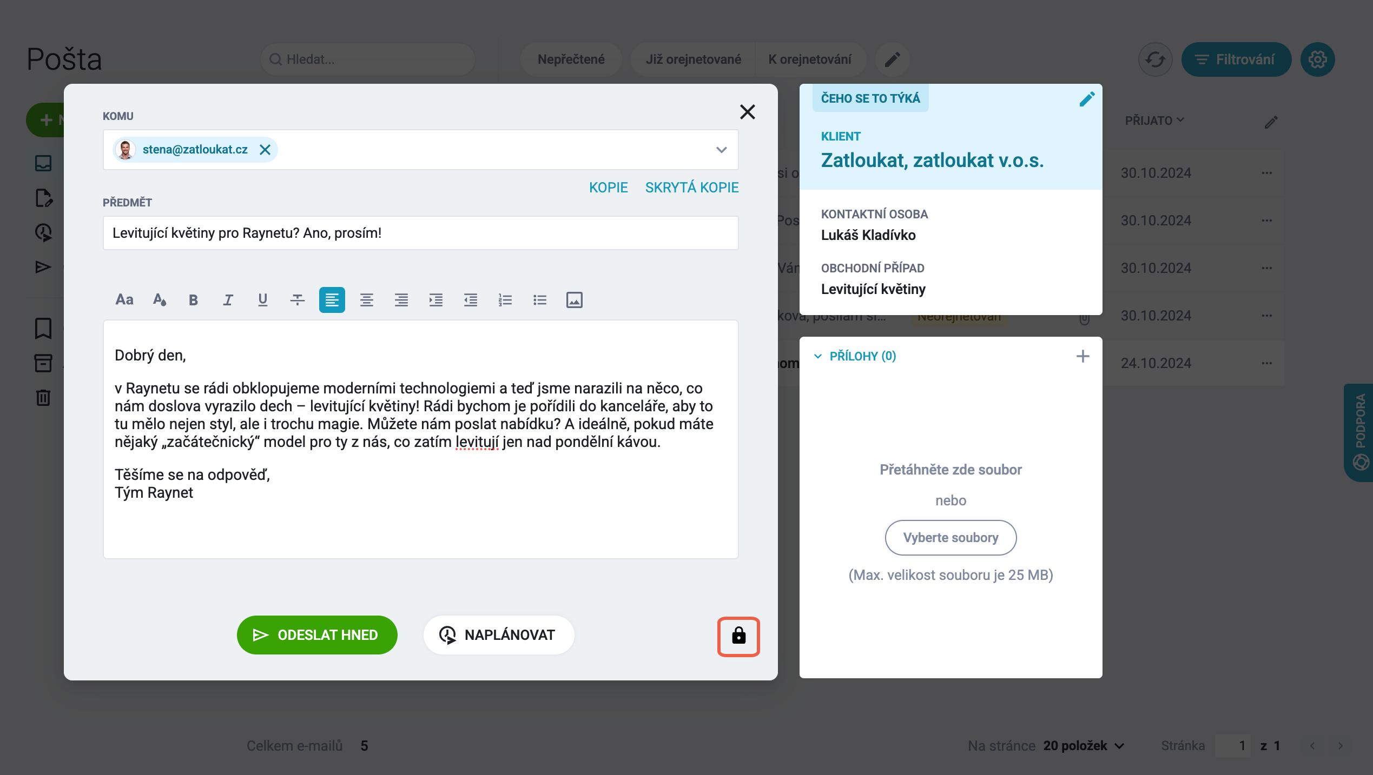This screenshot has width=1373, height=775.
Task: Go to previous page arrow
Action: tap(1312, 746)
